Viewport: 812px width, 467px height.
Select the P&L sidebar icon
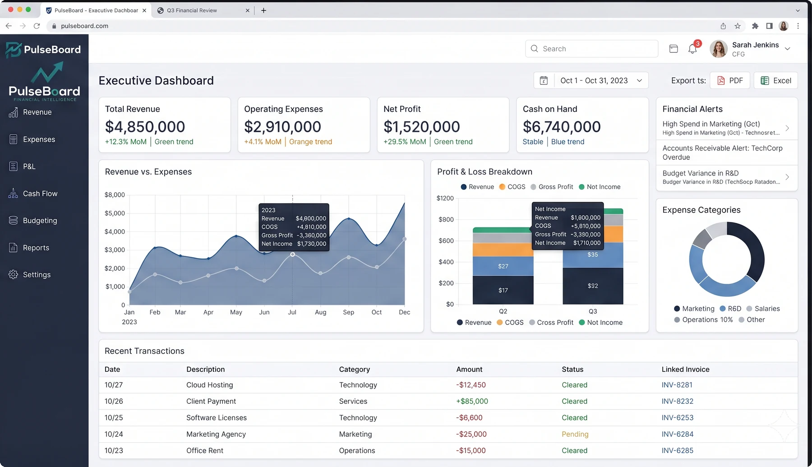pyautogui.click(x=14, y=166)
